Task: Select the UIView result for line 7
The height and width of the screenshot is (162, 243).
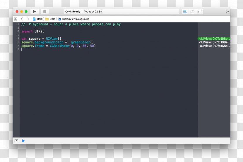Action: (x=215, y=46)
